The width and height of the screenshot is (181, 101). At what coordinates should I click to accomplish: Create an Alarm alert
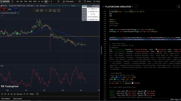pyautogui.click(x=87, y=2)
